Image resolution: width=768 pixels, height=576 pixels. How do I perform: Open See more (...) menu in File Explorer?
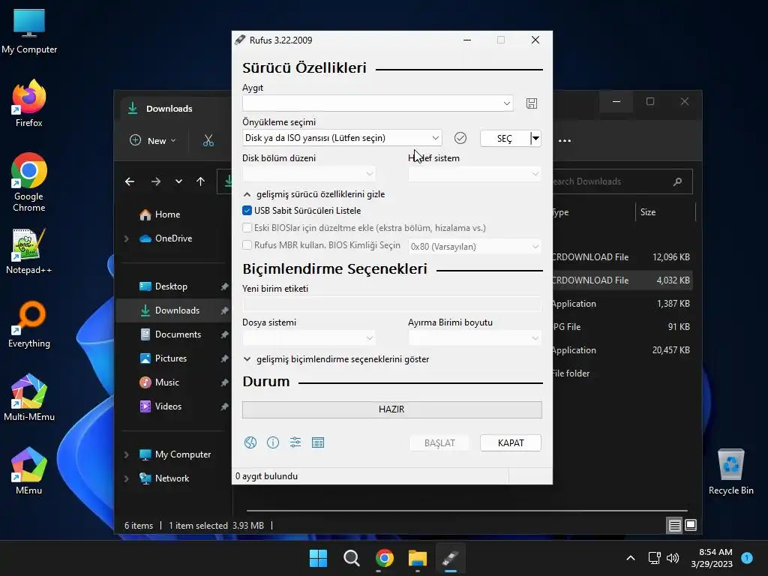565,140
